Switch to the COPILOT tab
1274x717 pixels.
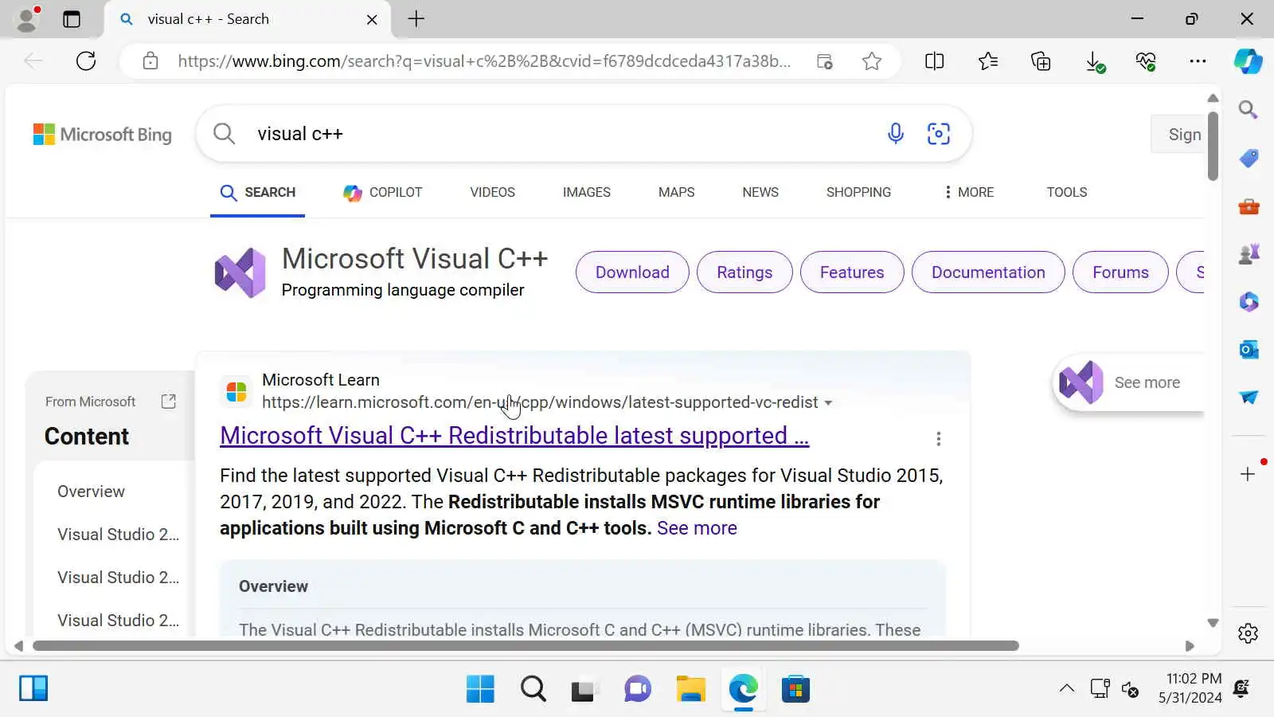(x=383, y=192)
